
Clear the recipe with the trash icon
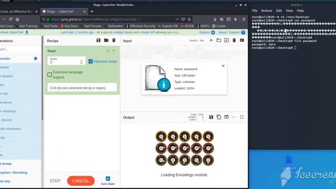point(114,40)
